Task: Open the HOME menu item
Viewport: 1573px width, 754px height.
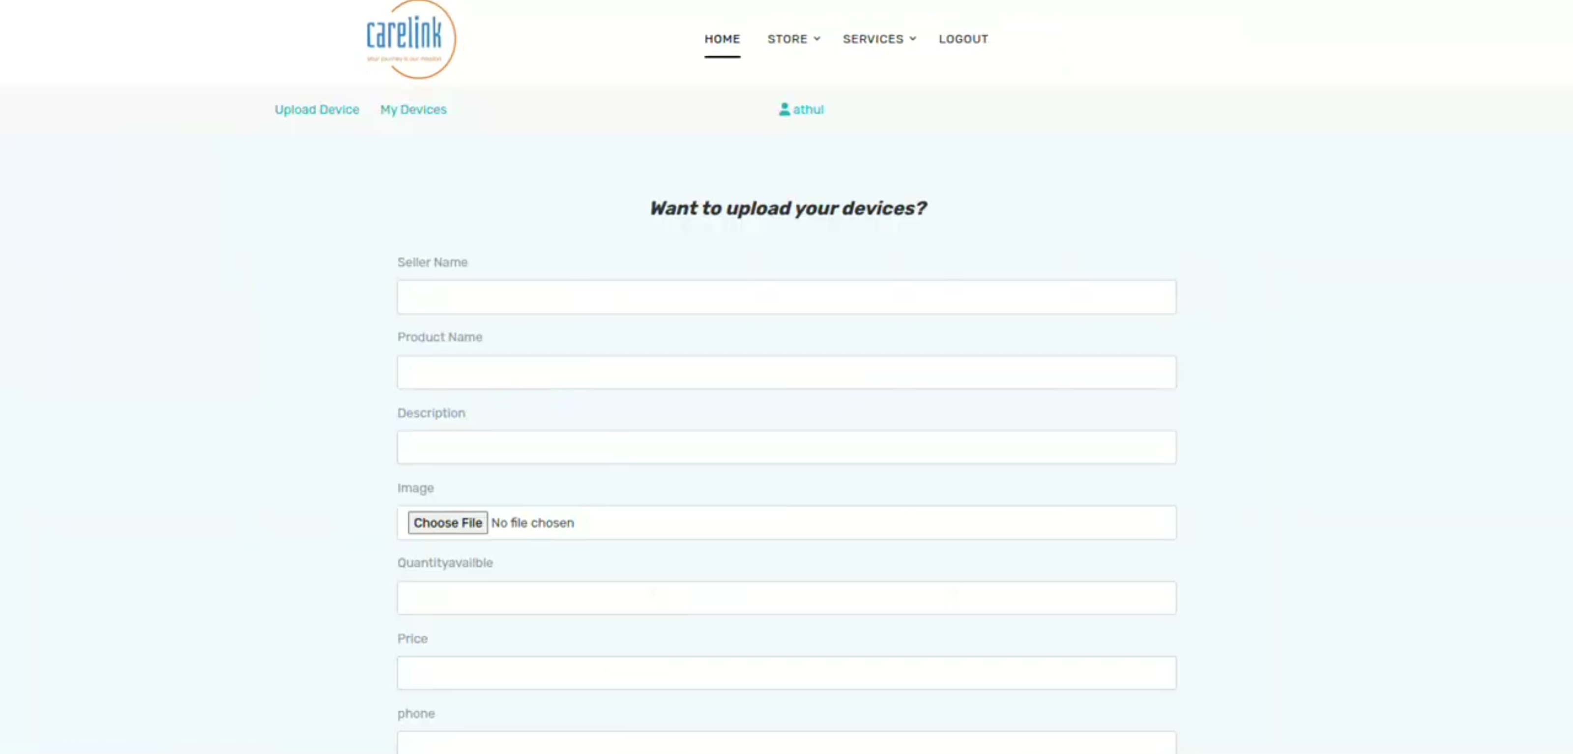Action: (722, 39)
